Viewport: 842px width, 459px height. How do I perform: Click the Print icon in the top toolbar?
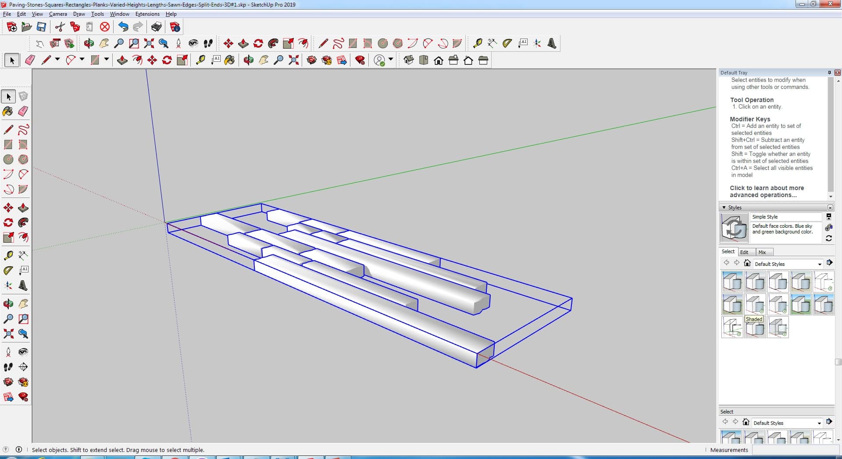tap(156, 27)
